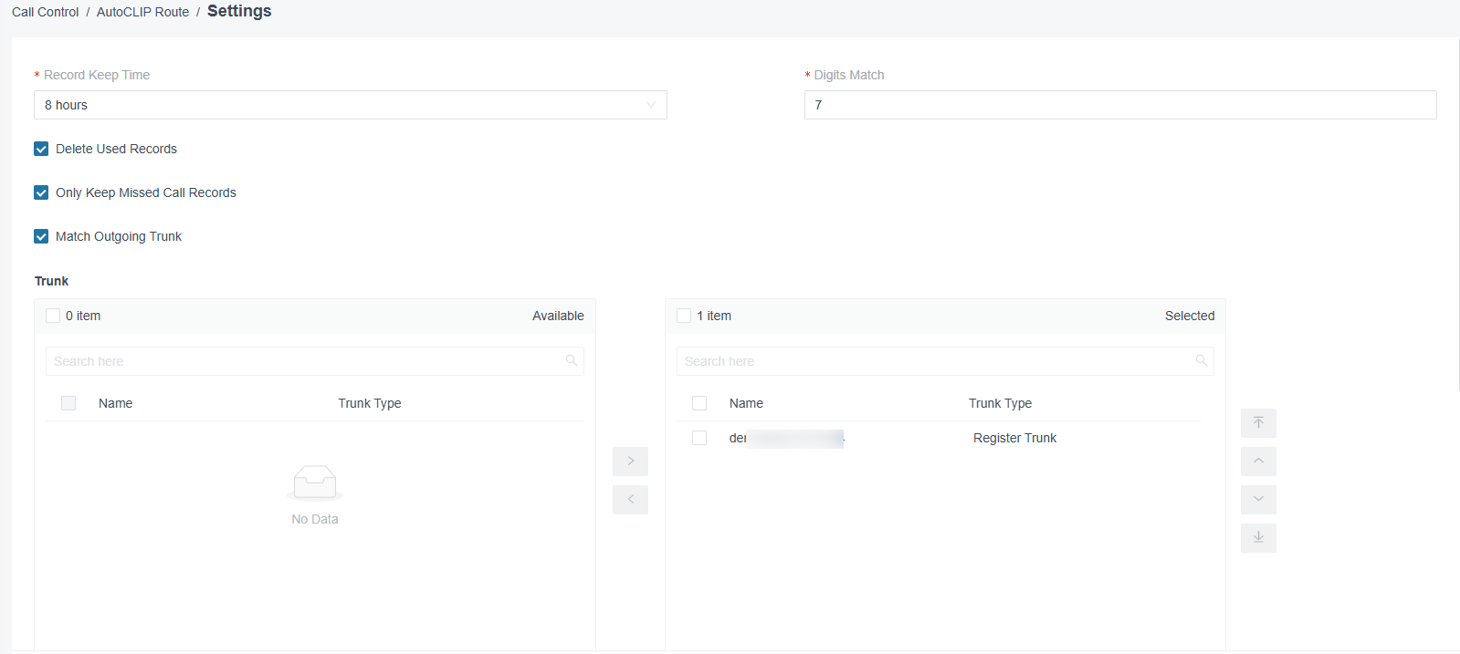This screenshot has height=654, width=1460.
Task: Click right-arrow to move trunk to Selected
Action: (x=630, y=462)
